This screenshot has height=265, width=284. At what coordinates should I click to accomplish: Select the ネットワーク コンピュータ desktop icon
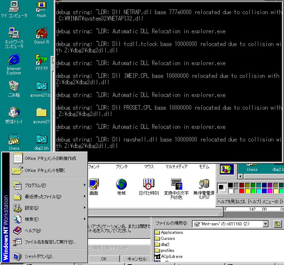(x=14, y=38)
